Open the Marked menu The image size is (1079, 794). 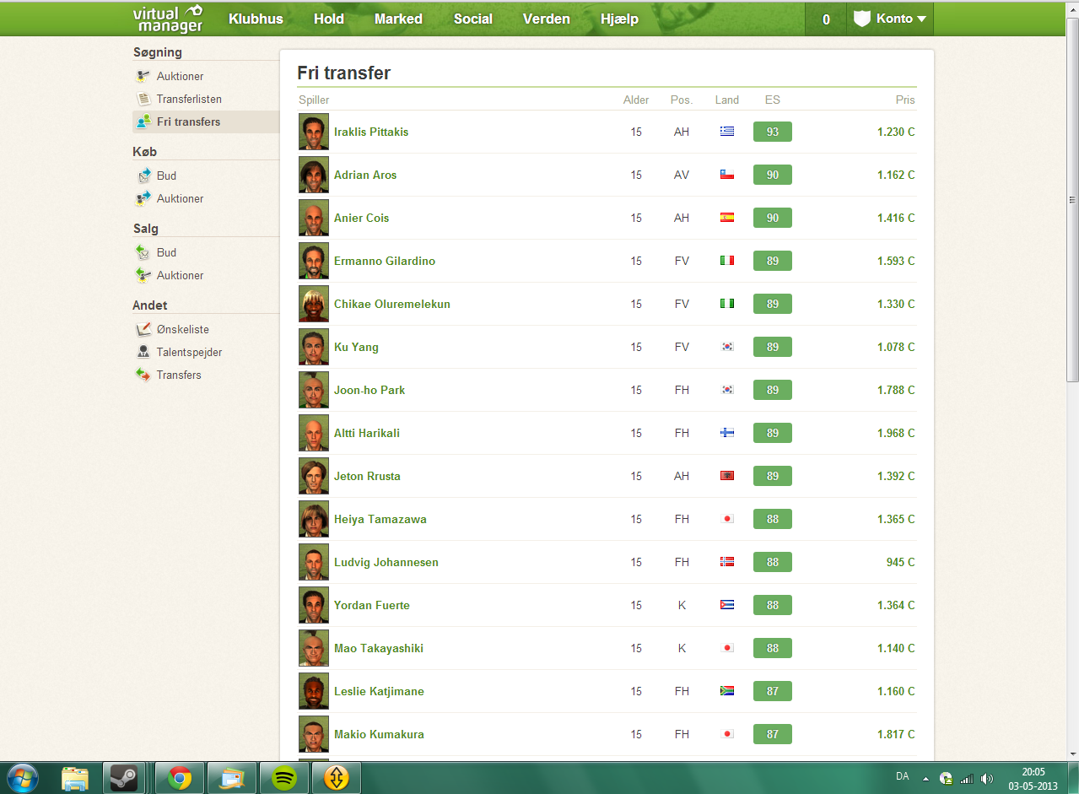398,19
